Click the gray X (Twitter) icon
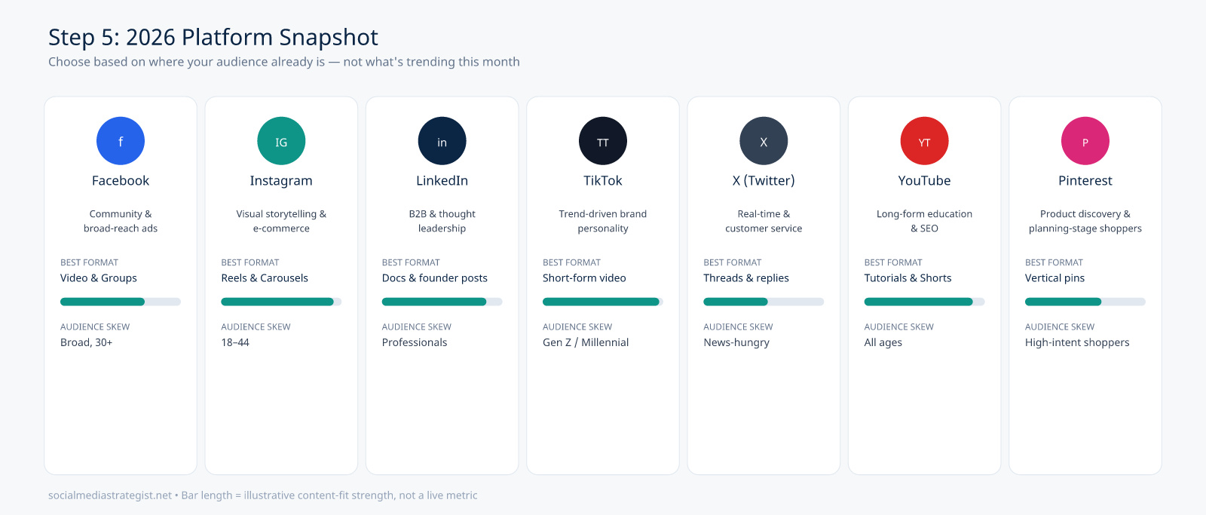 [764, 141]
